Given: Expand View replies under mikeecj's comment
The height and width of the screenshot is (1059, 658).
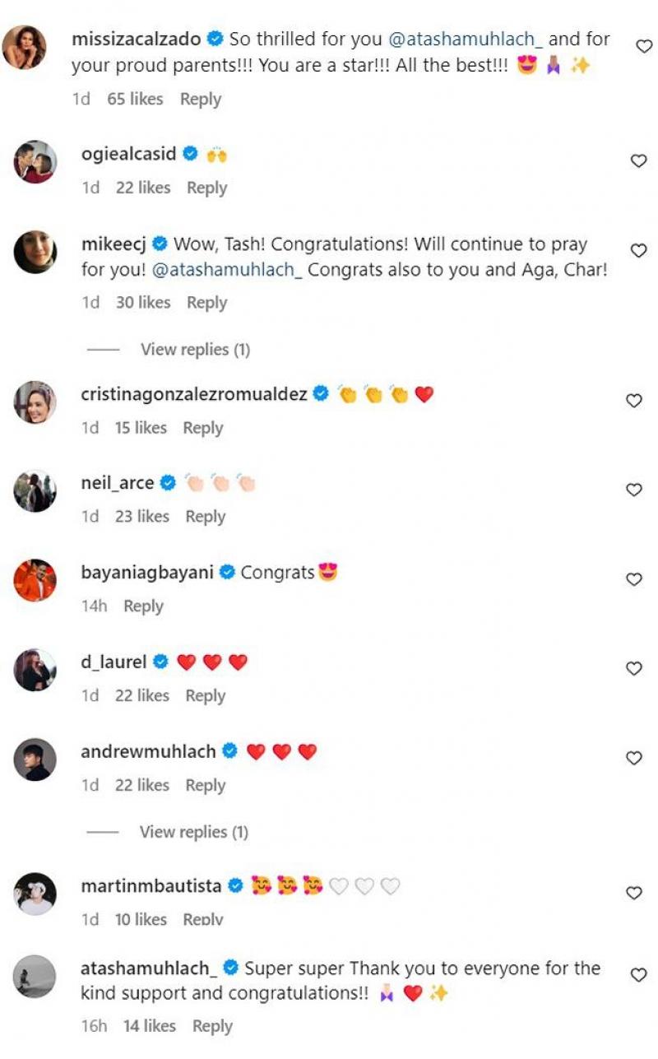Looking at the screenshot, I should pyautogui.click(x=195, y=350).
